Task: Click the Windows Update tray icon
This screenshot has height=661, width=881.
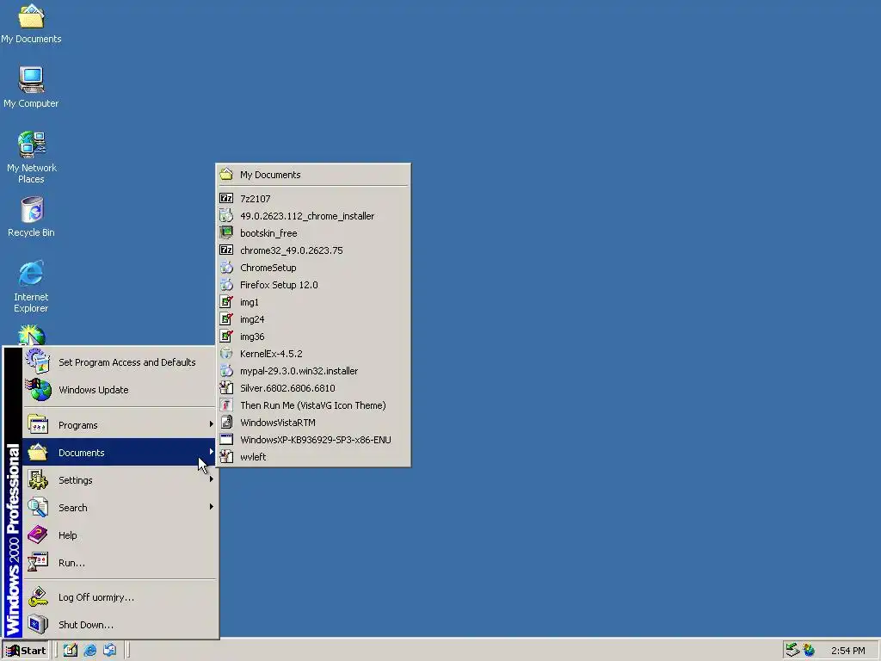Action: pyautogui.click(x=809, y=651)
